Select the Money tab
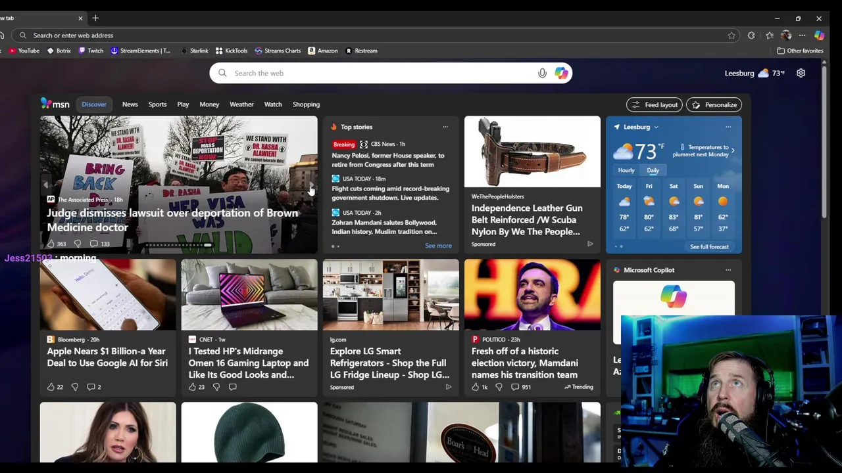This screenshot has height=473, width=842. [209, 104]
